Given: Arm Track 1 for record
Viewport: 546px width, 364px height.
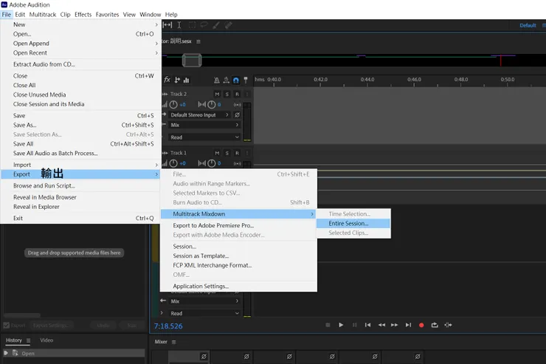Looking at the screenshot, I should click(x=237, y=153).
